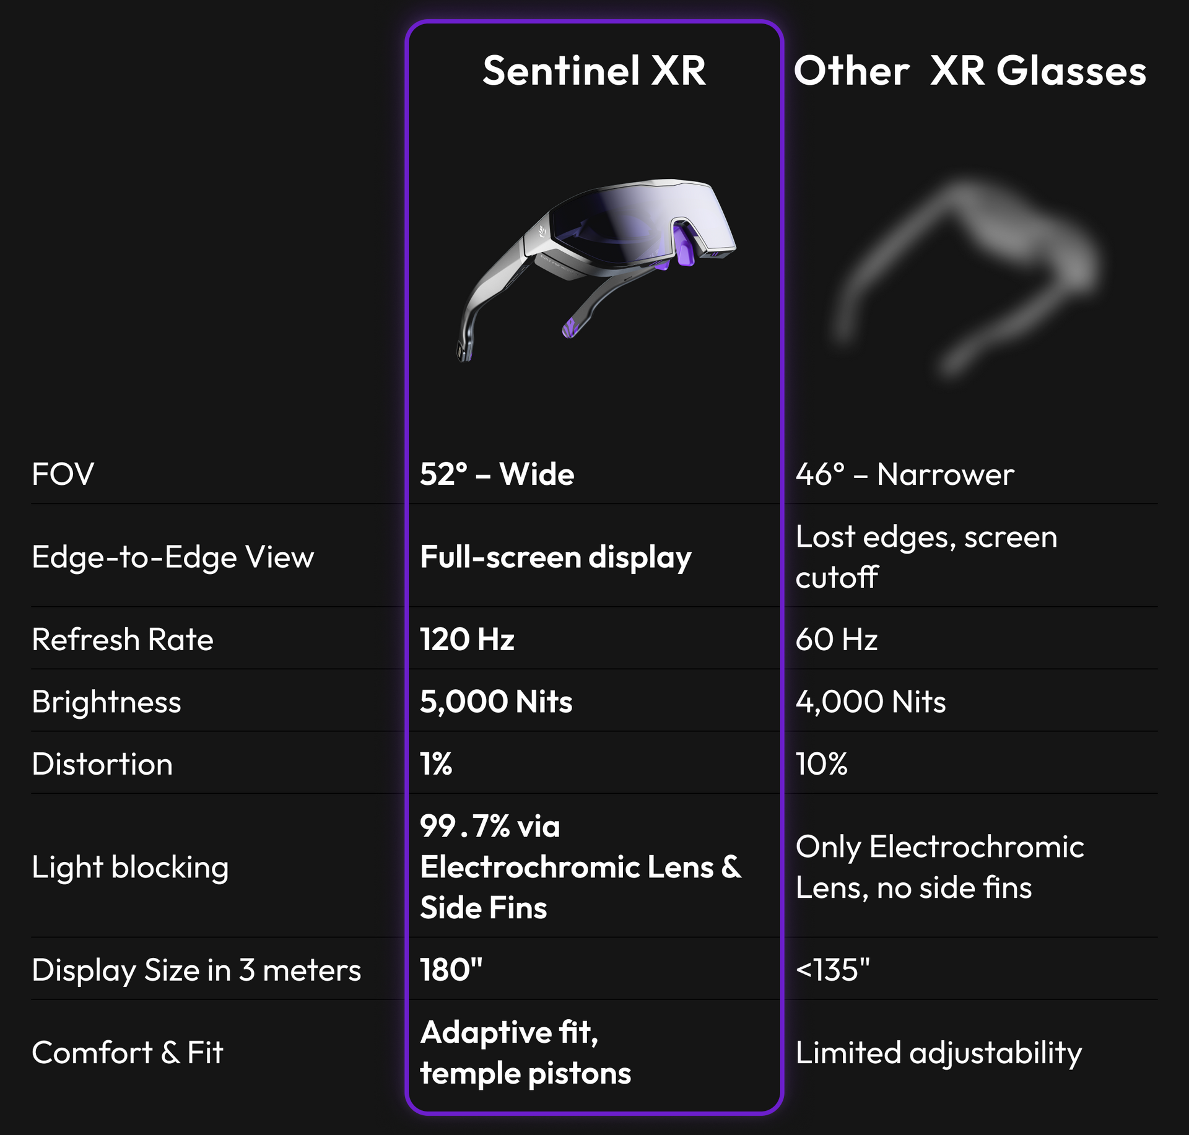Select the Refresh Rate label
Viewport: 1189px width, 1135px height.
(123, 639)
